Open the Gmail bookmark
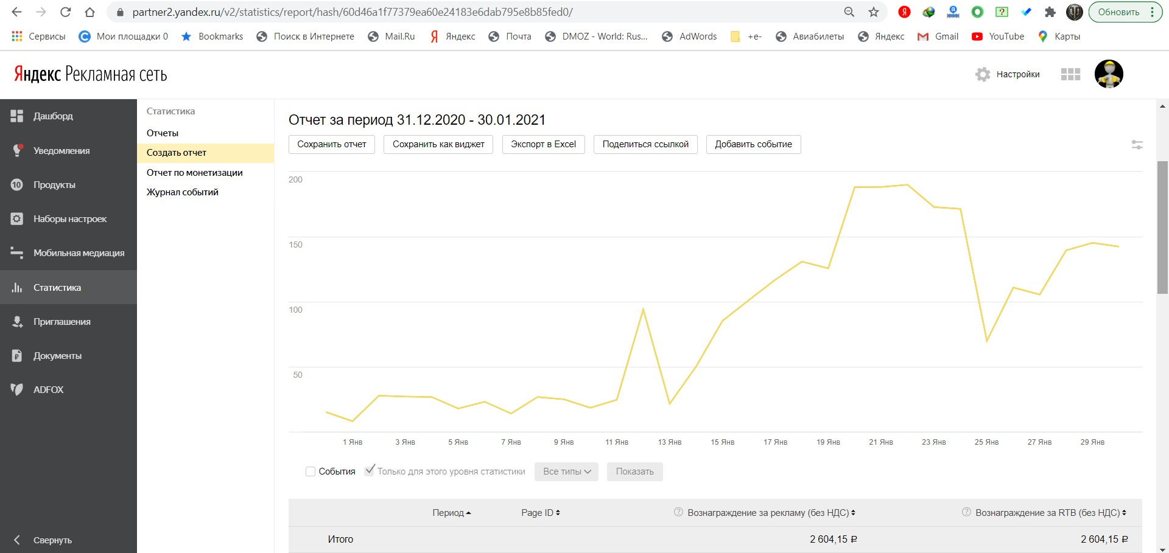This screenshot has width=1169, height=553. click(938, 37)
